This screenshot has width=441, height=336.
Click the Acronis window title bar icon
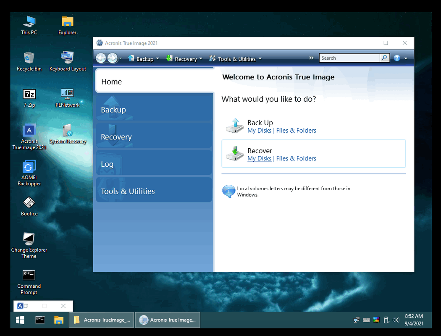[100, 43]
